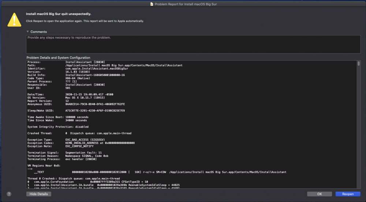Click User ID value '501'
Image resolution: width=366 pixels, height=202 pixels.
[x=68, y=88]
